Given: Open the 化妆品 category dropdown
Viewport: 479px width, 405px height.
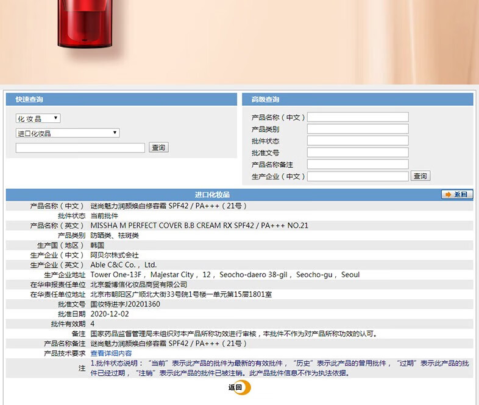Looking at the screenshot, I should click(x=38, y=119).
